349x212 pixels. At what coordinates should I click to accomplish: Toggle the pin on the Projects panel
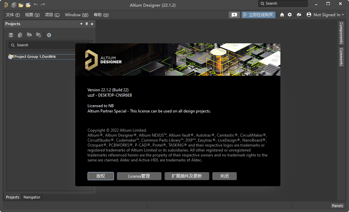(x=87, y=24)
